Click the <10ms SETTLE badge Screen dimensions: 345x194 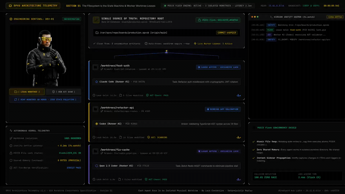(x=335, y=17)
